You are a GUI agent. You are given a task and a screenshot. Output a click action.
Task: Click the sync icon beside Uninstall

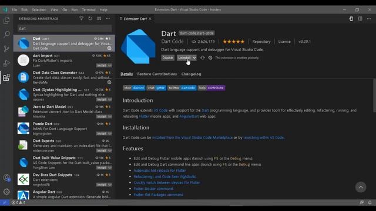click(x=202, y=57)
